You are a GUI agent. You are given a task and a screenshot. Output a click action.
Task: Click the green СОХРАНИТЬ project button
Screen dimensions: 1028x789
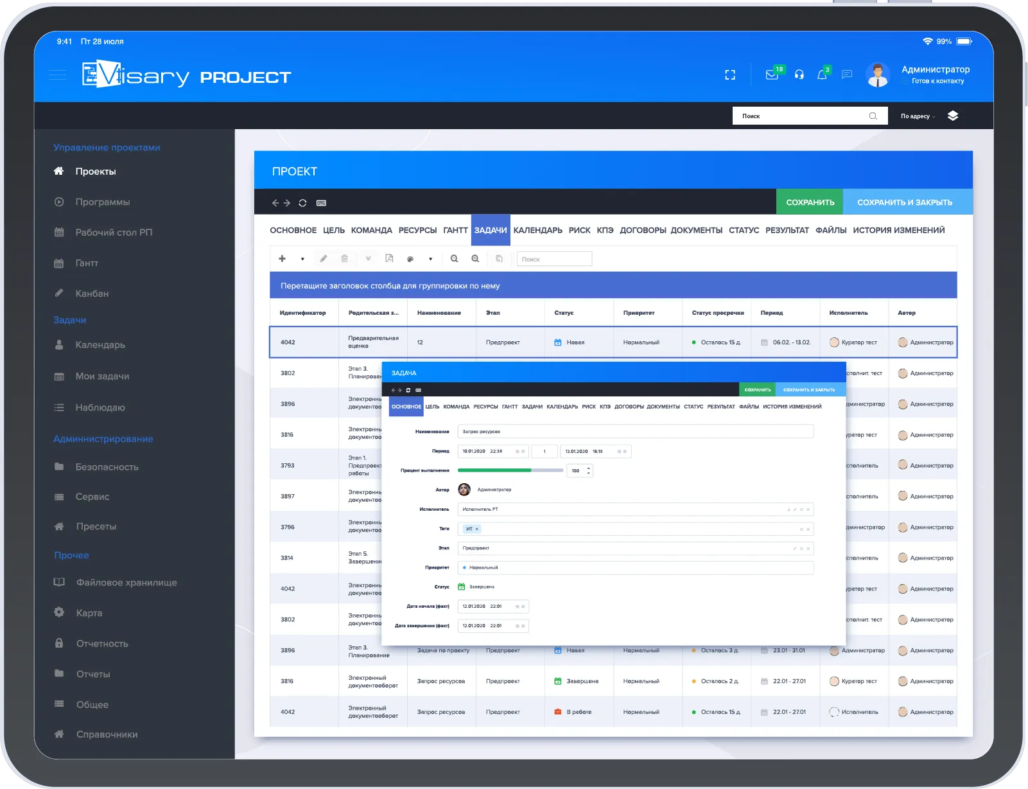(810, 202)
